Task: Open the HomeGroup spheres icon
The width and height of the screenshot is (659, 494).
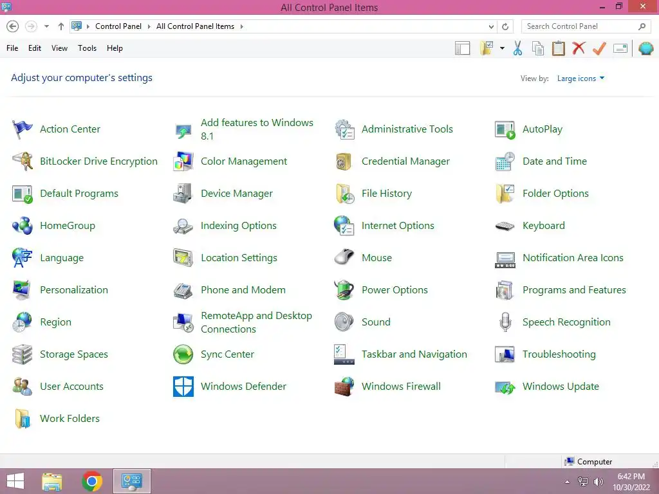Action: [x=23, y=226]
